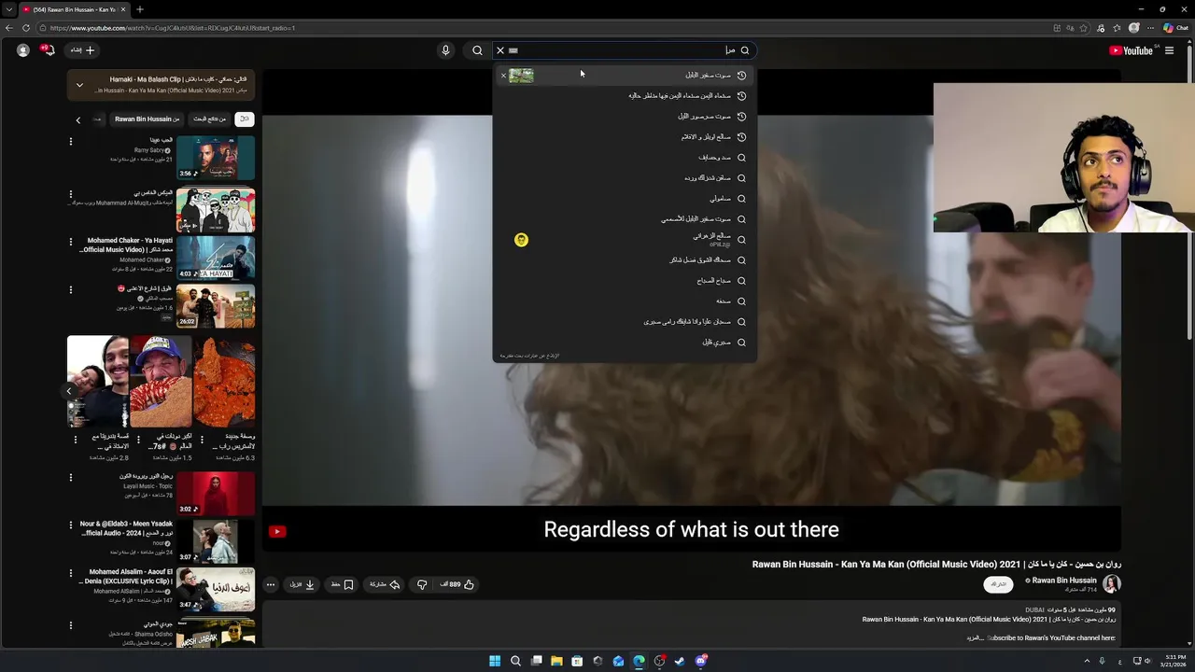Open the Windows Start menu
Screen dimensions: 1195x672
coord(495,661)
